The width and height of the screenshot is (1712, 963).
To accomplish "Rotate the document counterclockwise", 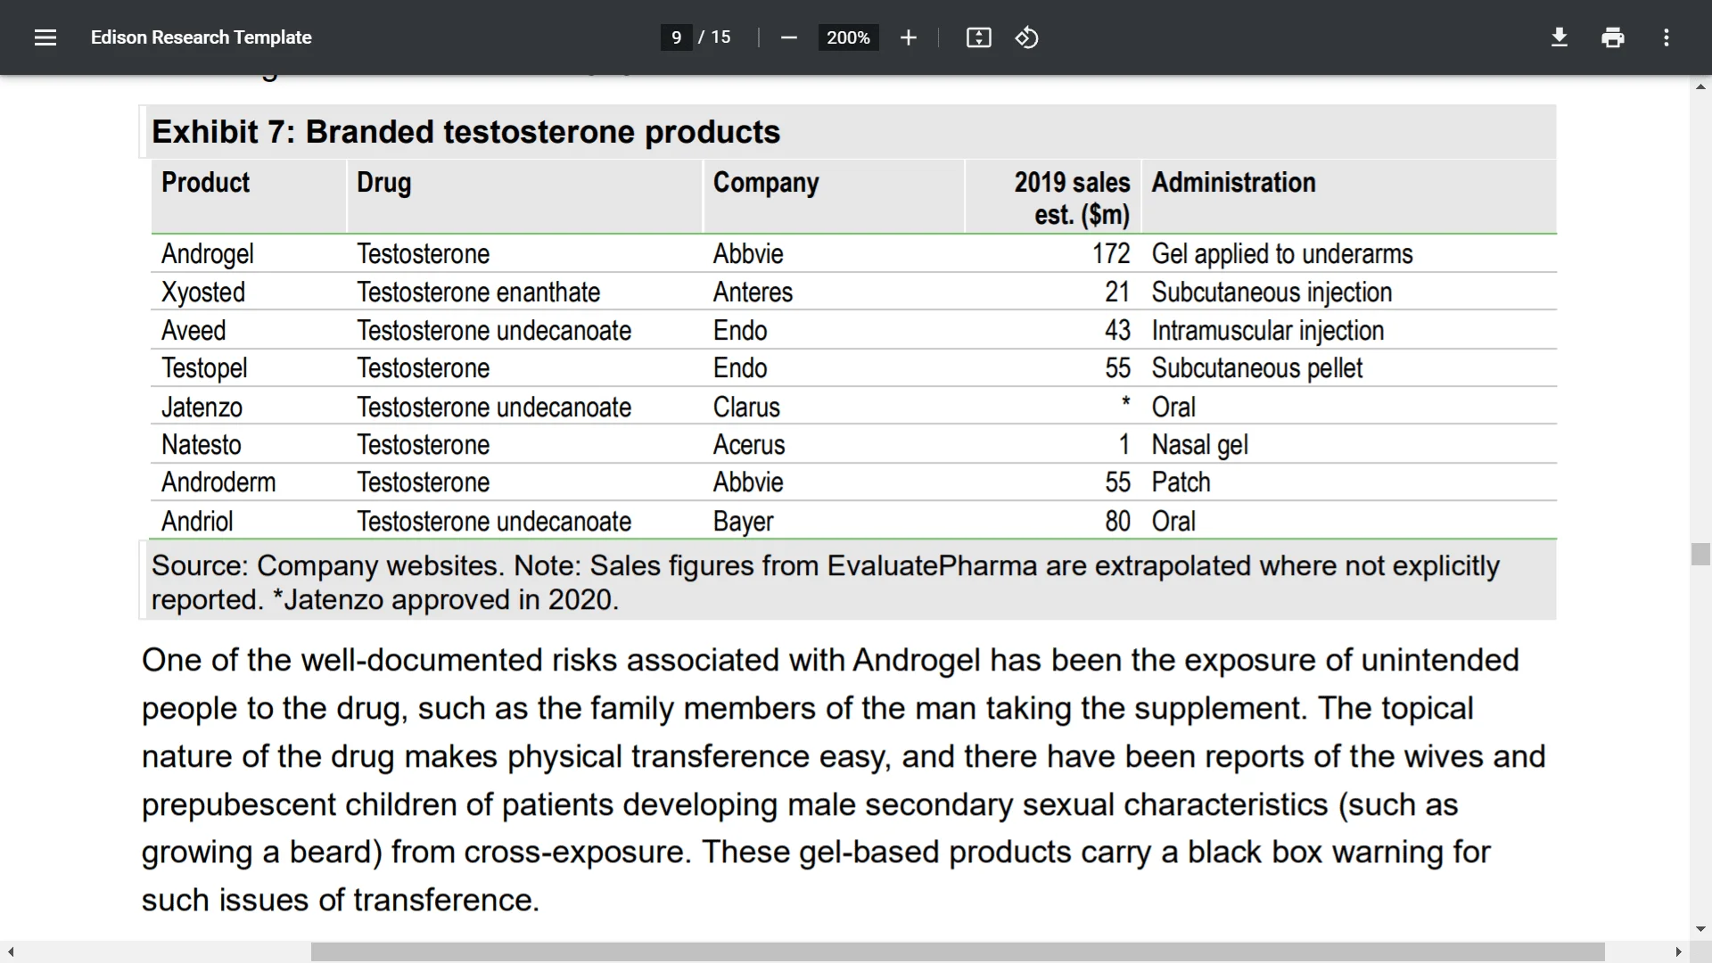I will [1026, 37].
